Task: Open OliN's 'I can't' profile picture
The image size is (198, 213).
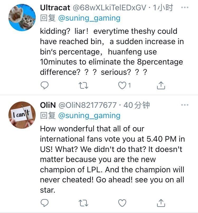Action: [22, 115]
